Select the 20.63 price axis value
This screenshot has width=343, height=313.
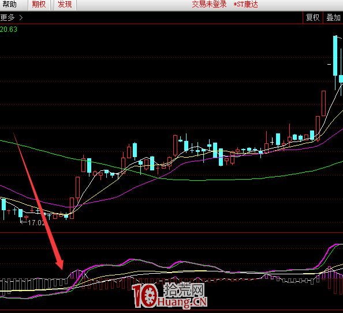pos(9,29)
